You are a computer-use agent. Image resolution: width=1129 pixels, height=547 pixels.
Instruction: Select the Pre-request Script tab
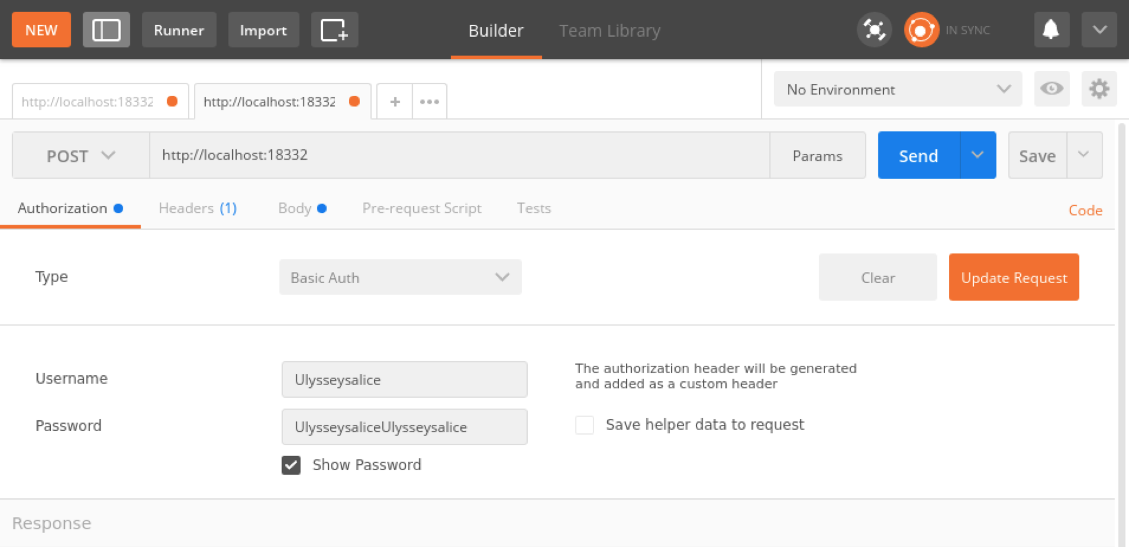[x=421, y=208]
